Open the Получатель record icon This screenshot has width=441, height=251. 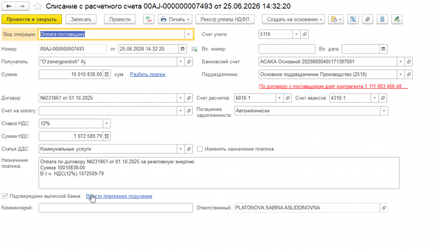(x=189, y=62)
